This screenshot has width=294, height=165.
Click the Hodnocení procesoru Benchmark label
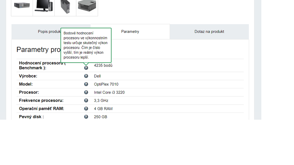(42, 65)
